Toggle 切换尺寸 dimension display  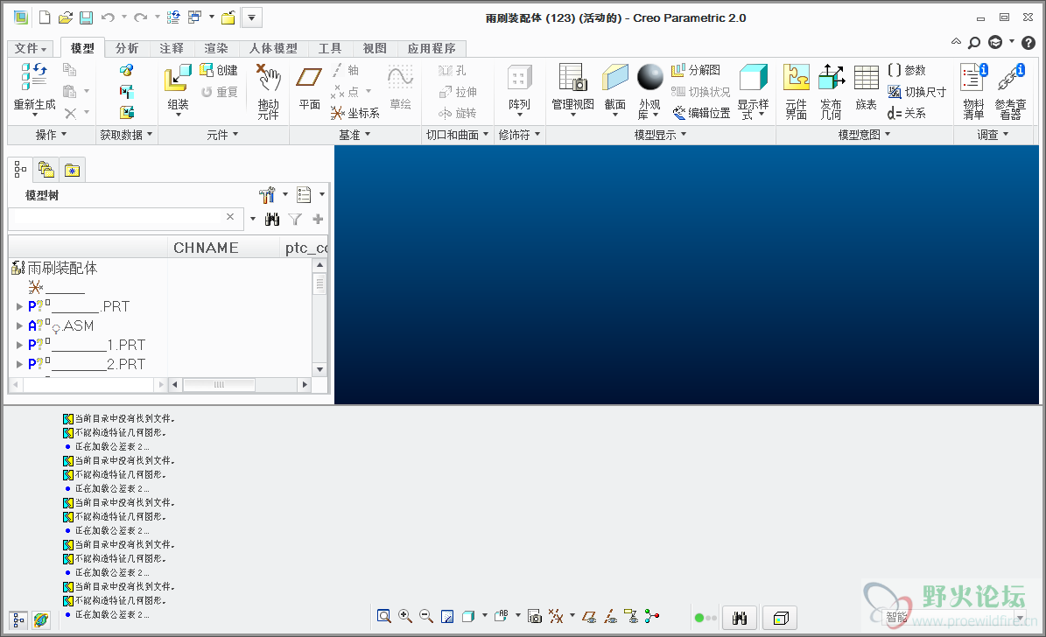[917, 92]
